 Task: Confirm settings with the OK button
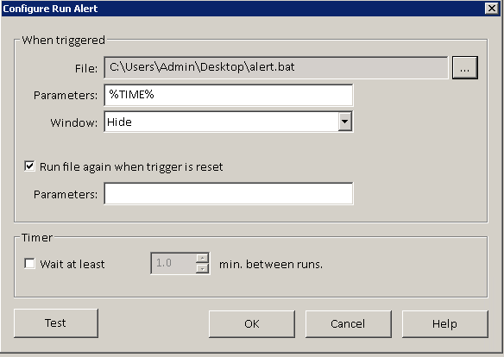click(x=252, y=323)
